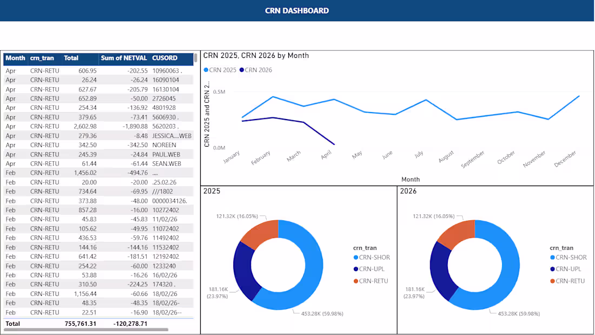This screenshot has width=595, height=335.
Task: Click the CRN-RETU legend bullet in the 2026 donut
Action: pos(553,281)
